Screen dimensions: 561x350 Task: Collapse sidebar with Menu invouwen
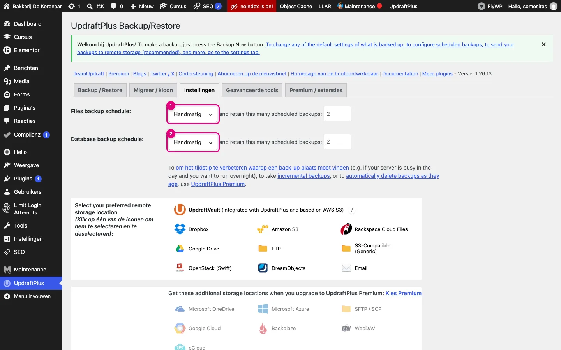click(x=31, y=296)
